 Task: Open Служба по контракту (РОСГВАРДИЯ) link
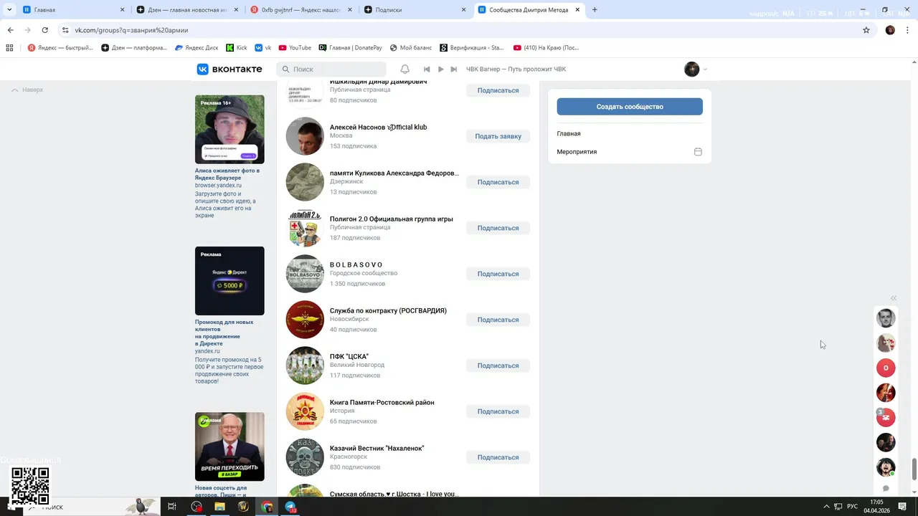tap(388, 311)
